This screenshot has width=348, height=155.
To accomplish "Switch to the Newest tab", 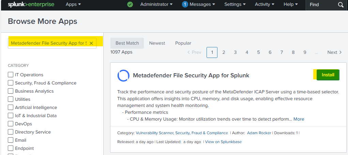I will click(157, 43).
